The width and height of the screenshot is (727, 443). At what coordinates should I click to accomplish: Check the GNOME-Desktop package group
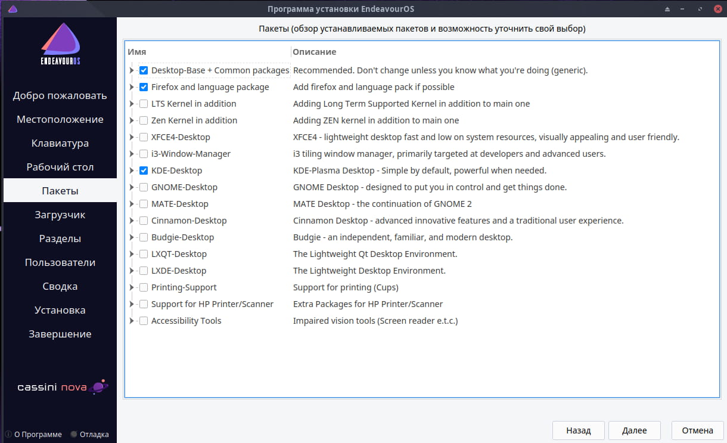point(144,187)
